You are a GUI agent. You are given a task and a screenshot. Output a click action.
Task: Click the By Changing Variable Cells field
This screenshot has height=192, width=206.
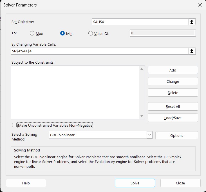tap(98, 51)
